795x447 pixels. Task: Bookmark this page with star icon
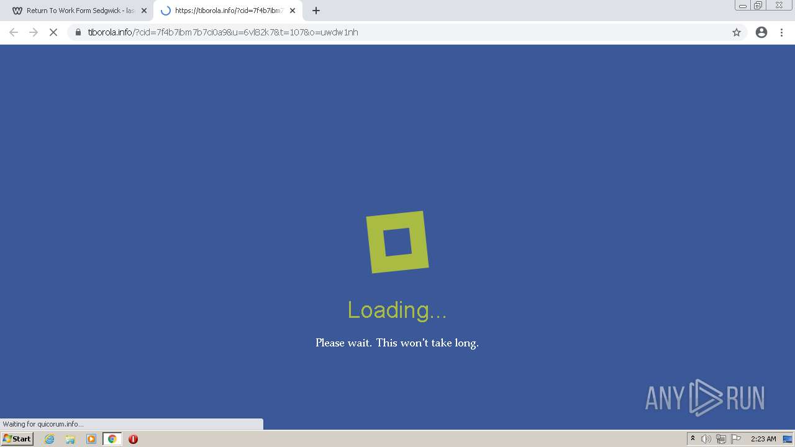(737, 32)
